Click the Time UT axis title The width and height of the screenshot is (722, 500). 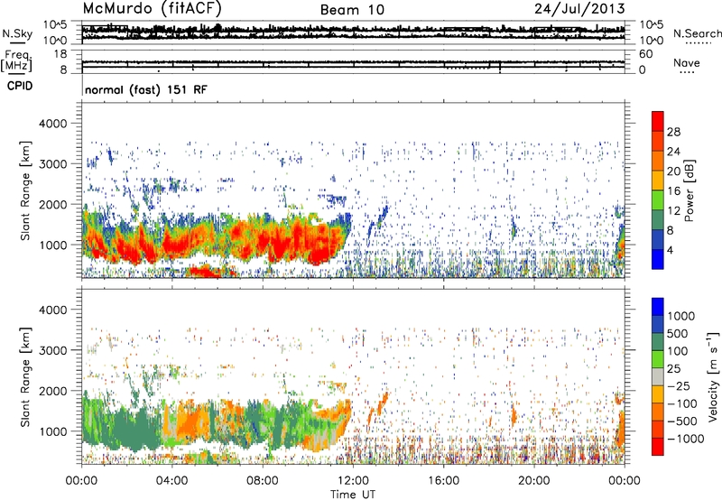pyautogui.click(x=353, y=495)
